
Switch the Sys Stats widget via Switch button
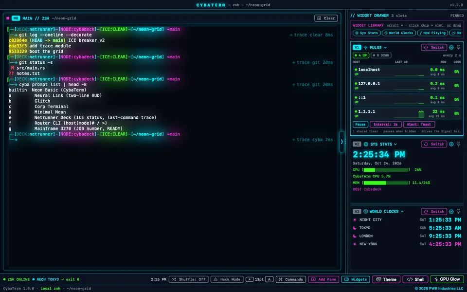[x=434, y=144]
